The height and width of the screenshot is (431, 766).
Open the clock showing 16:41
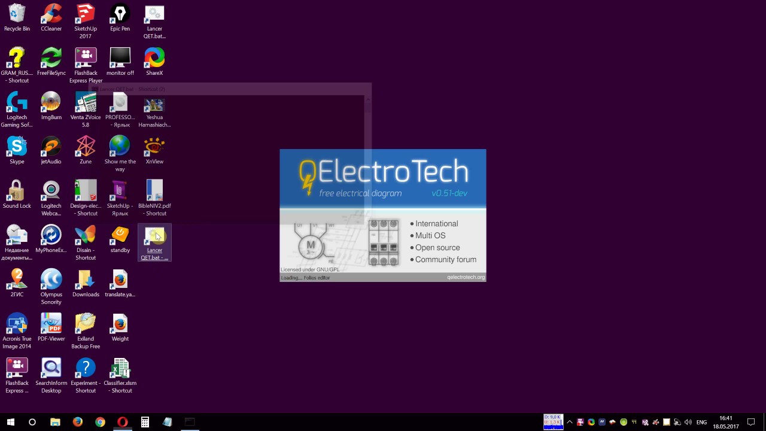tap(726, 422)
